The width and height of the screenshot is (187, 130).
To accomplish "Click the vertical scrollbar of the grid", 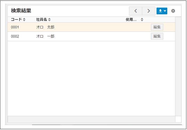I will (178, 67).
